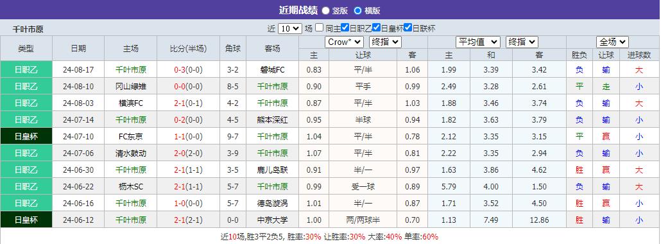The image size is (661, 244).
Task: Click the 日皇杯 type cell for 24-07-10
Action: pos(26,136)
